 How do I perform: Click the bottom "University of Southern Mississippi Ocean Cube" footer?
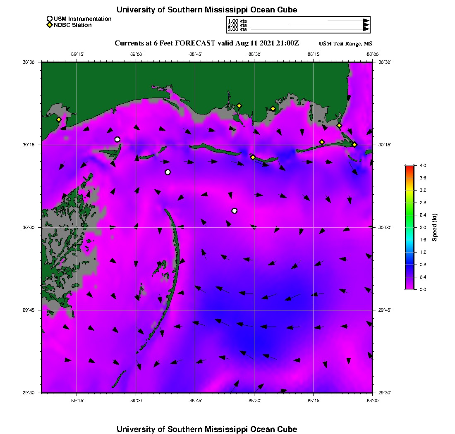click(x=206, y=429)
